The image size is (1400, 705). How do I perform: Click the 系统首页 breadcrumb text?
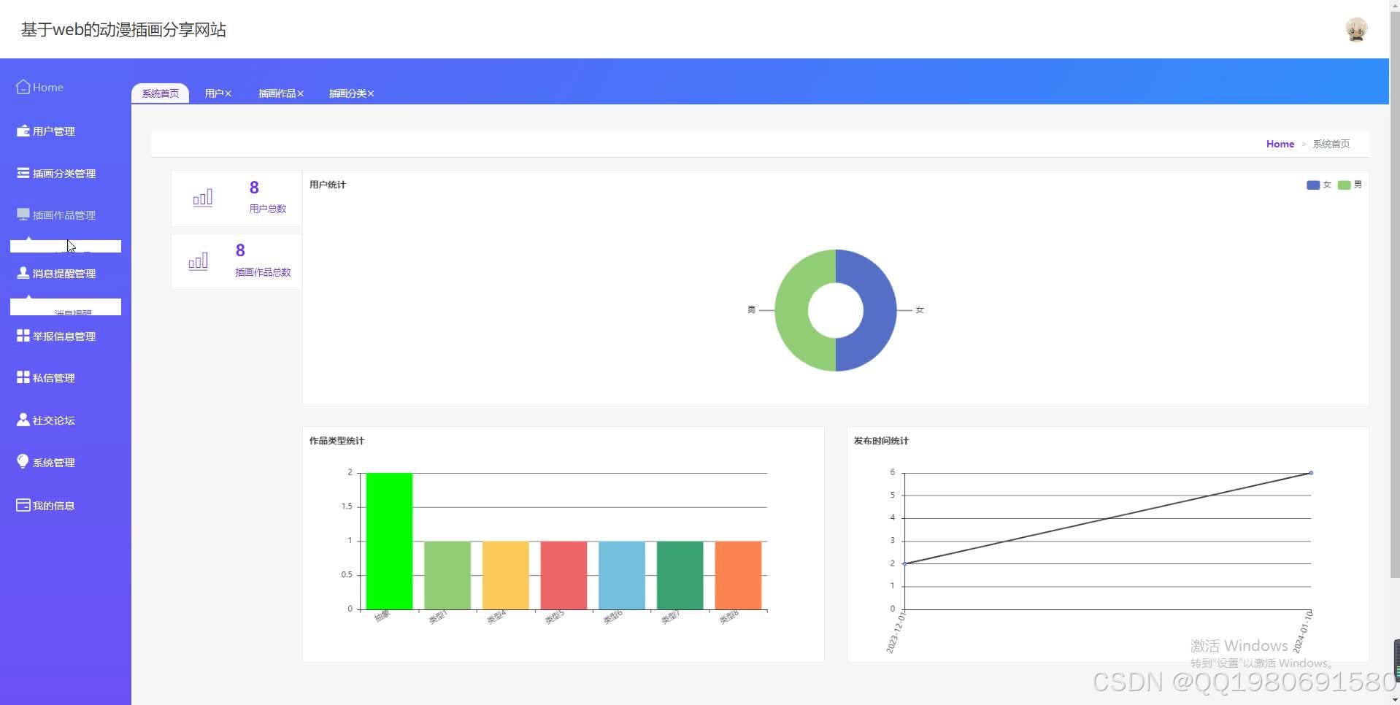click(1331, 144)
